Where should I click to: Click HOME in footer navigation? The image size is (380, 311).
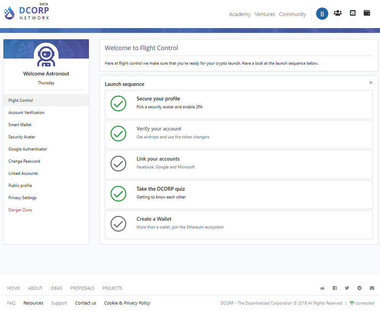coord(14,288)
